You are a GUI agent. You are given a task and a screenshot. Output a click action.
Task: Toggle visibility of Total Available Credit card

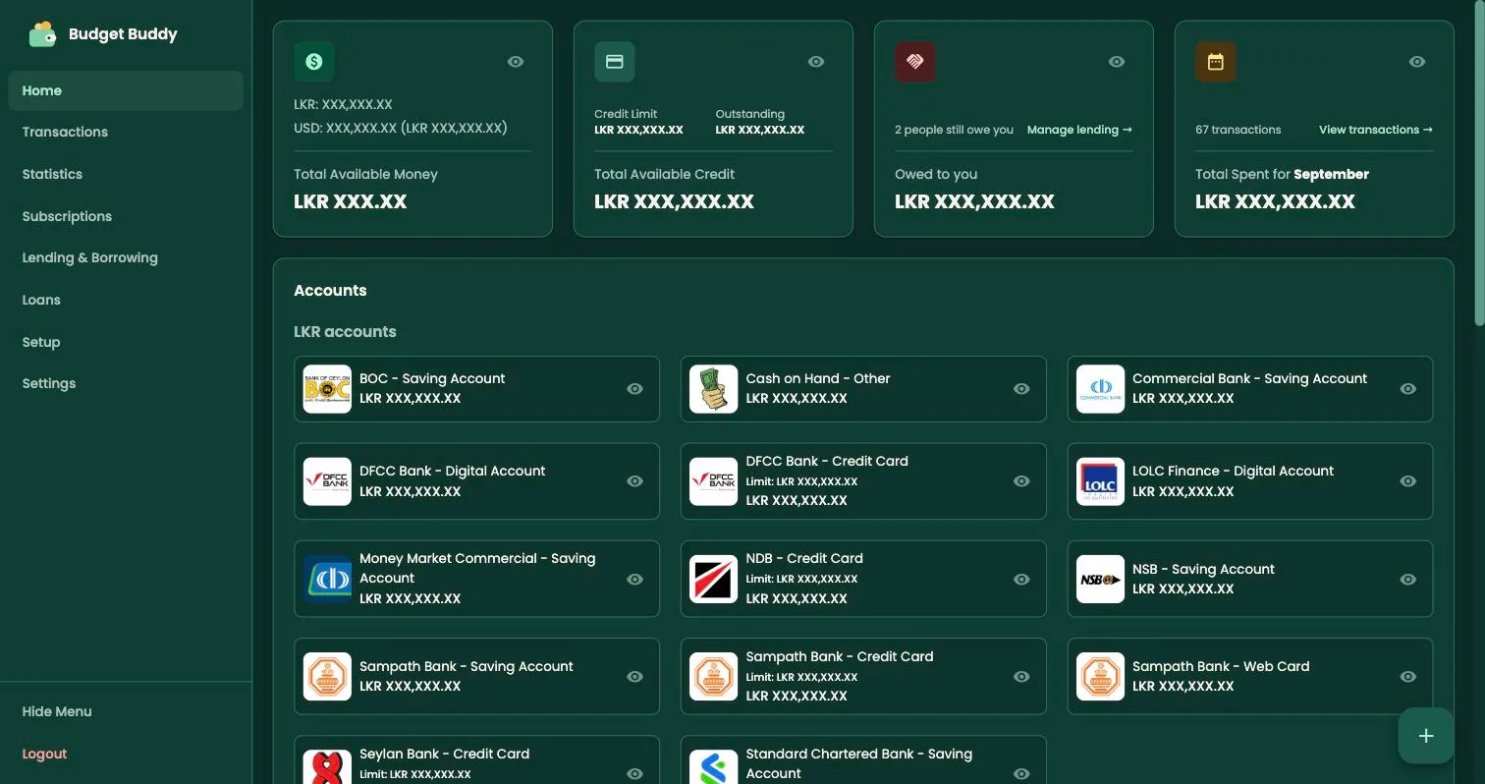(816, 62)
